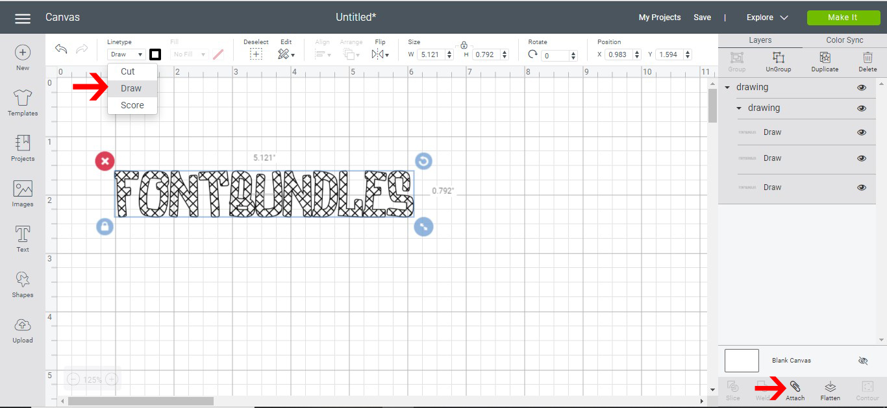Open the Projects panel

click(x=23, y=149)
